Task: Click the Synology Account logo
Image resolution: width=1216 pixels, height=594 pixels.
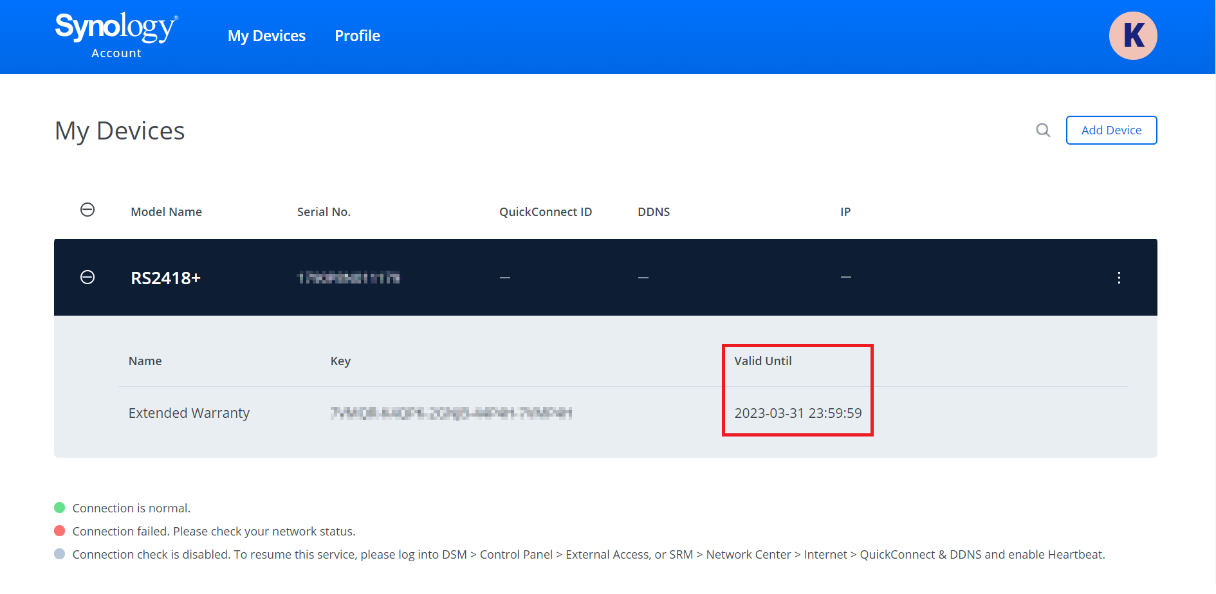Action: 116,36
